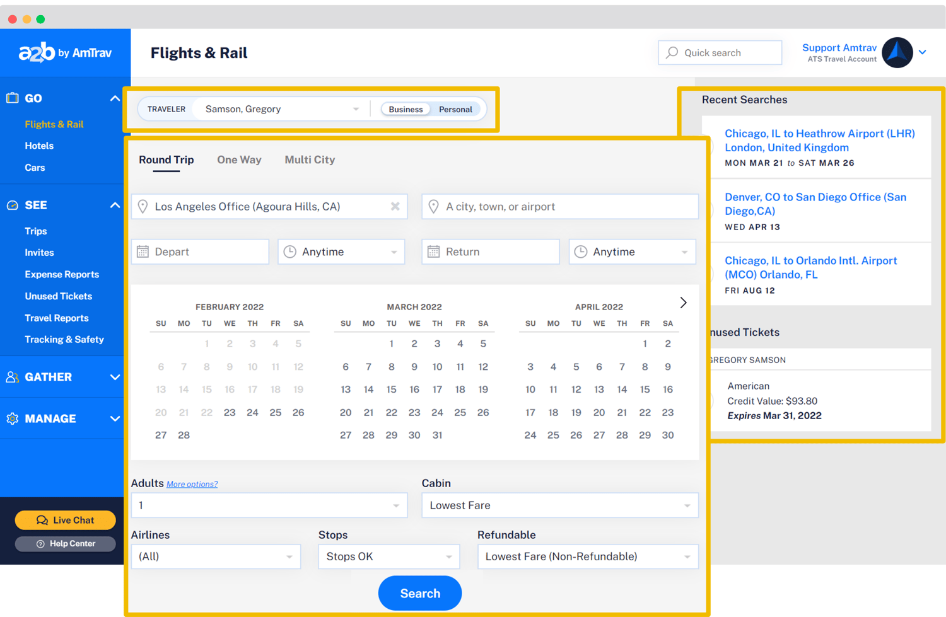This screenshot has width=946, height=617.
Task: Click the Support Amtrav profile avatar
Action: point(897,53)
